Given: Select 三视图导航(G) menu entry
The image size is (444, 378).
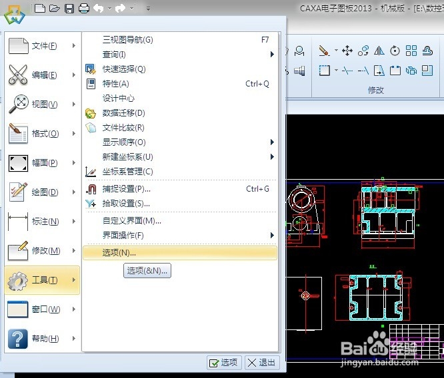Looking at the screenshot, I should click(180, 40).
